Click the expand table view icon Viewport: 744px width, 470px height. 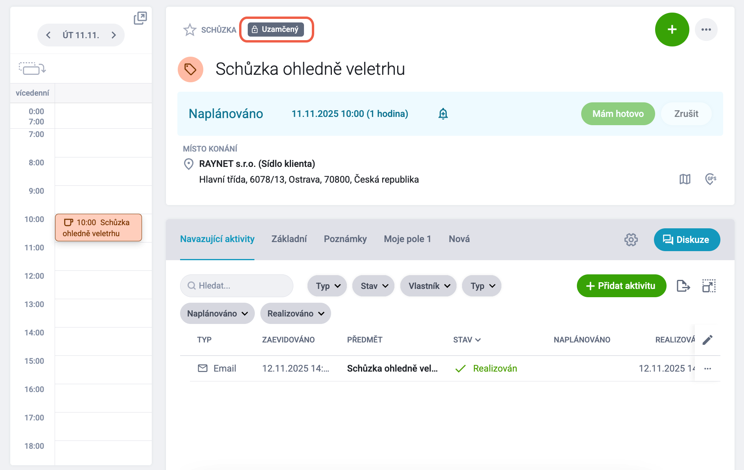(x=709, y=286)
